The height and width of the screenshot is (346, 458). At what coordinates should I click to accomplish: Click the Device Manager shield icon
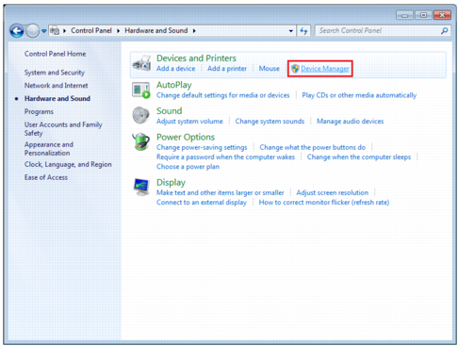(295, 69)
